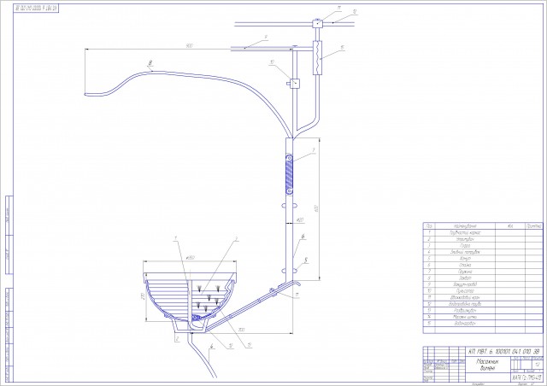Click row 15 in the parts table

coord(464,322)
